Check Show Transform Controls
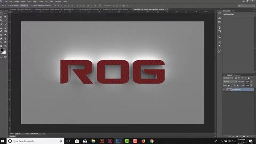 (32, 6)
